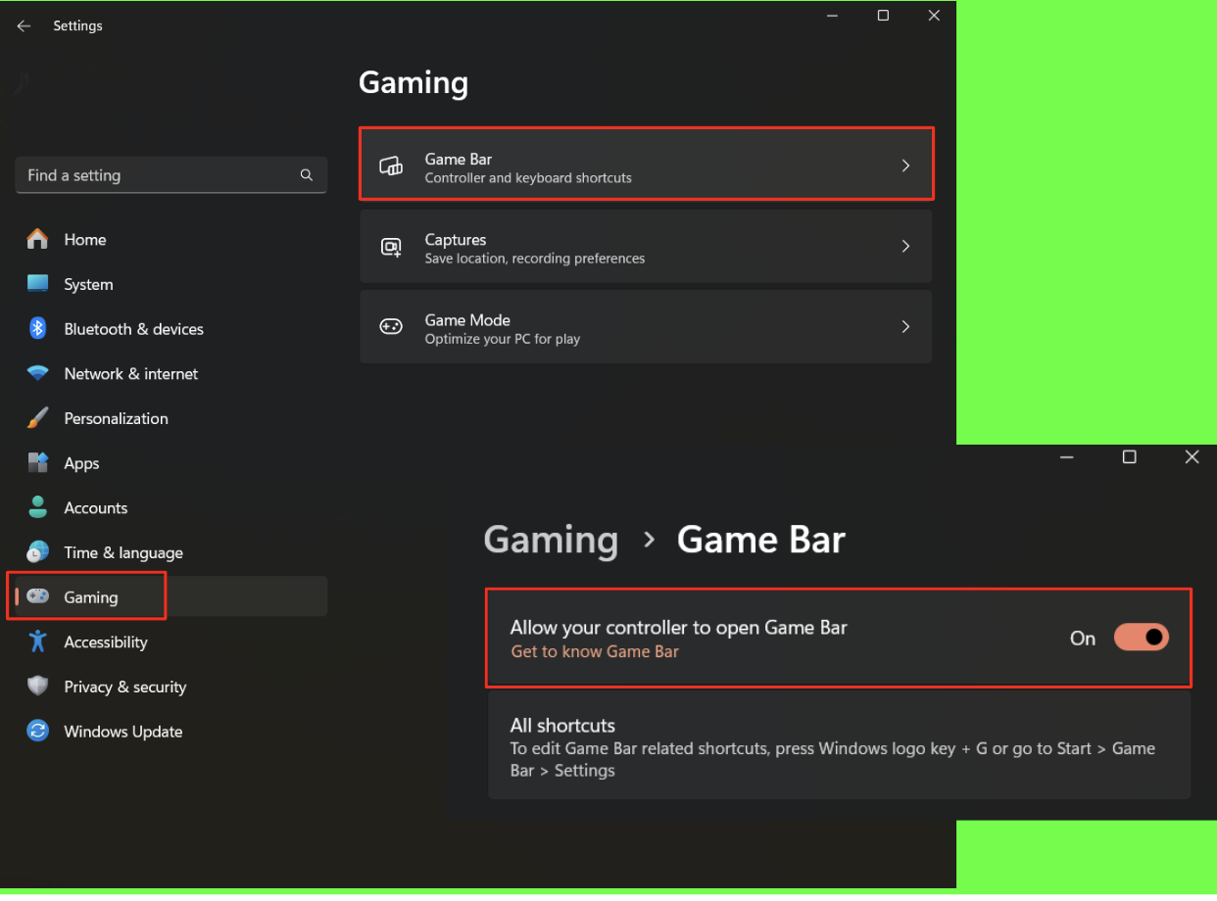Image resolution: width=1217 pixels, height=901 pixels.
Task: Click the Game Mode controller icon
Action: pos(391,327)
